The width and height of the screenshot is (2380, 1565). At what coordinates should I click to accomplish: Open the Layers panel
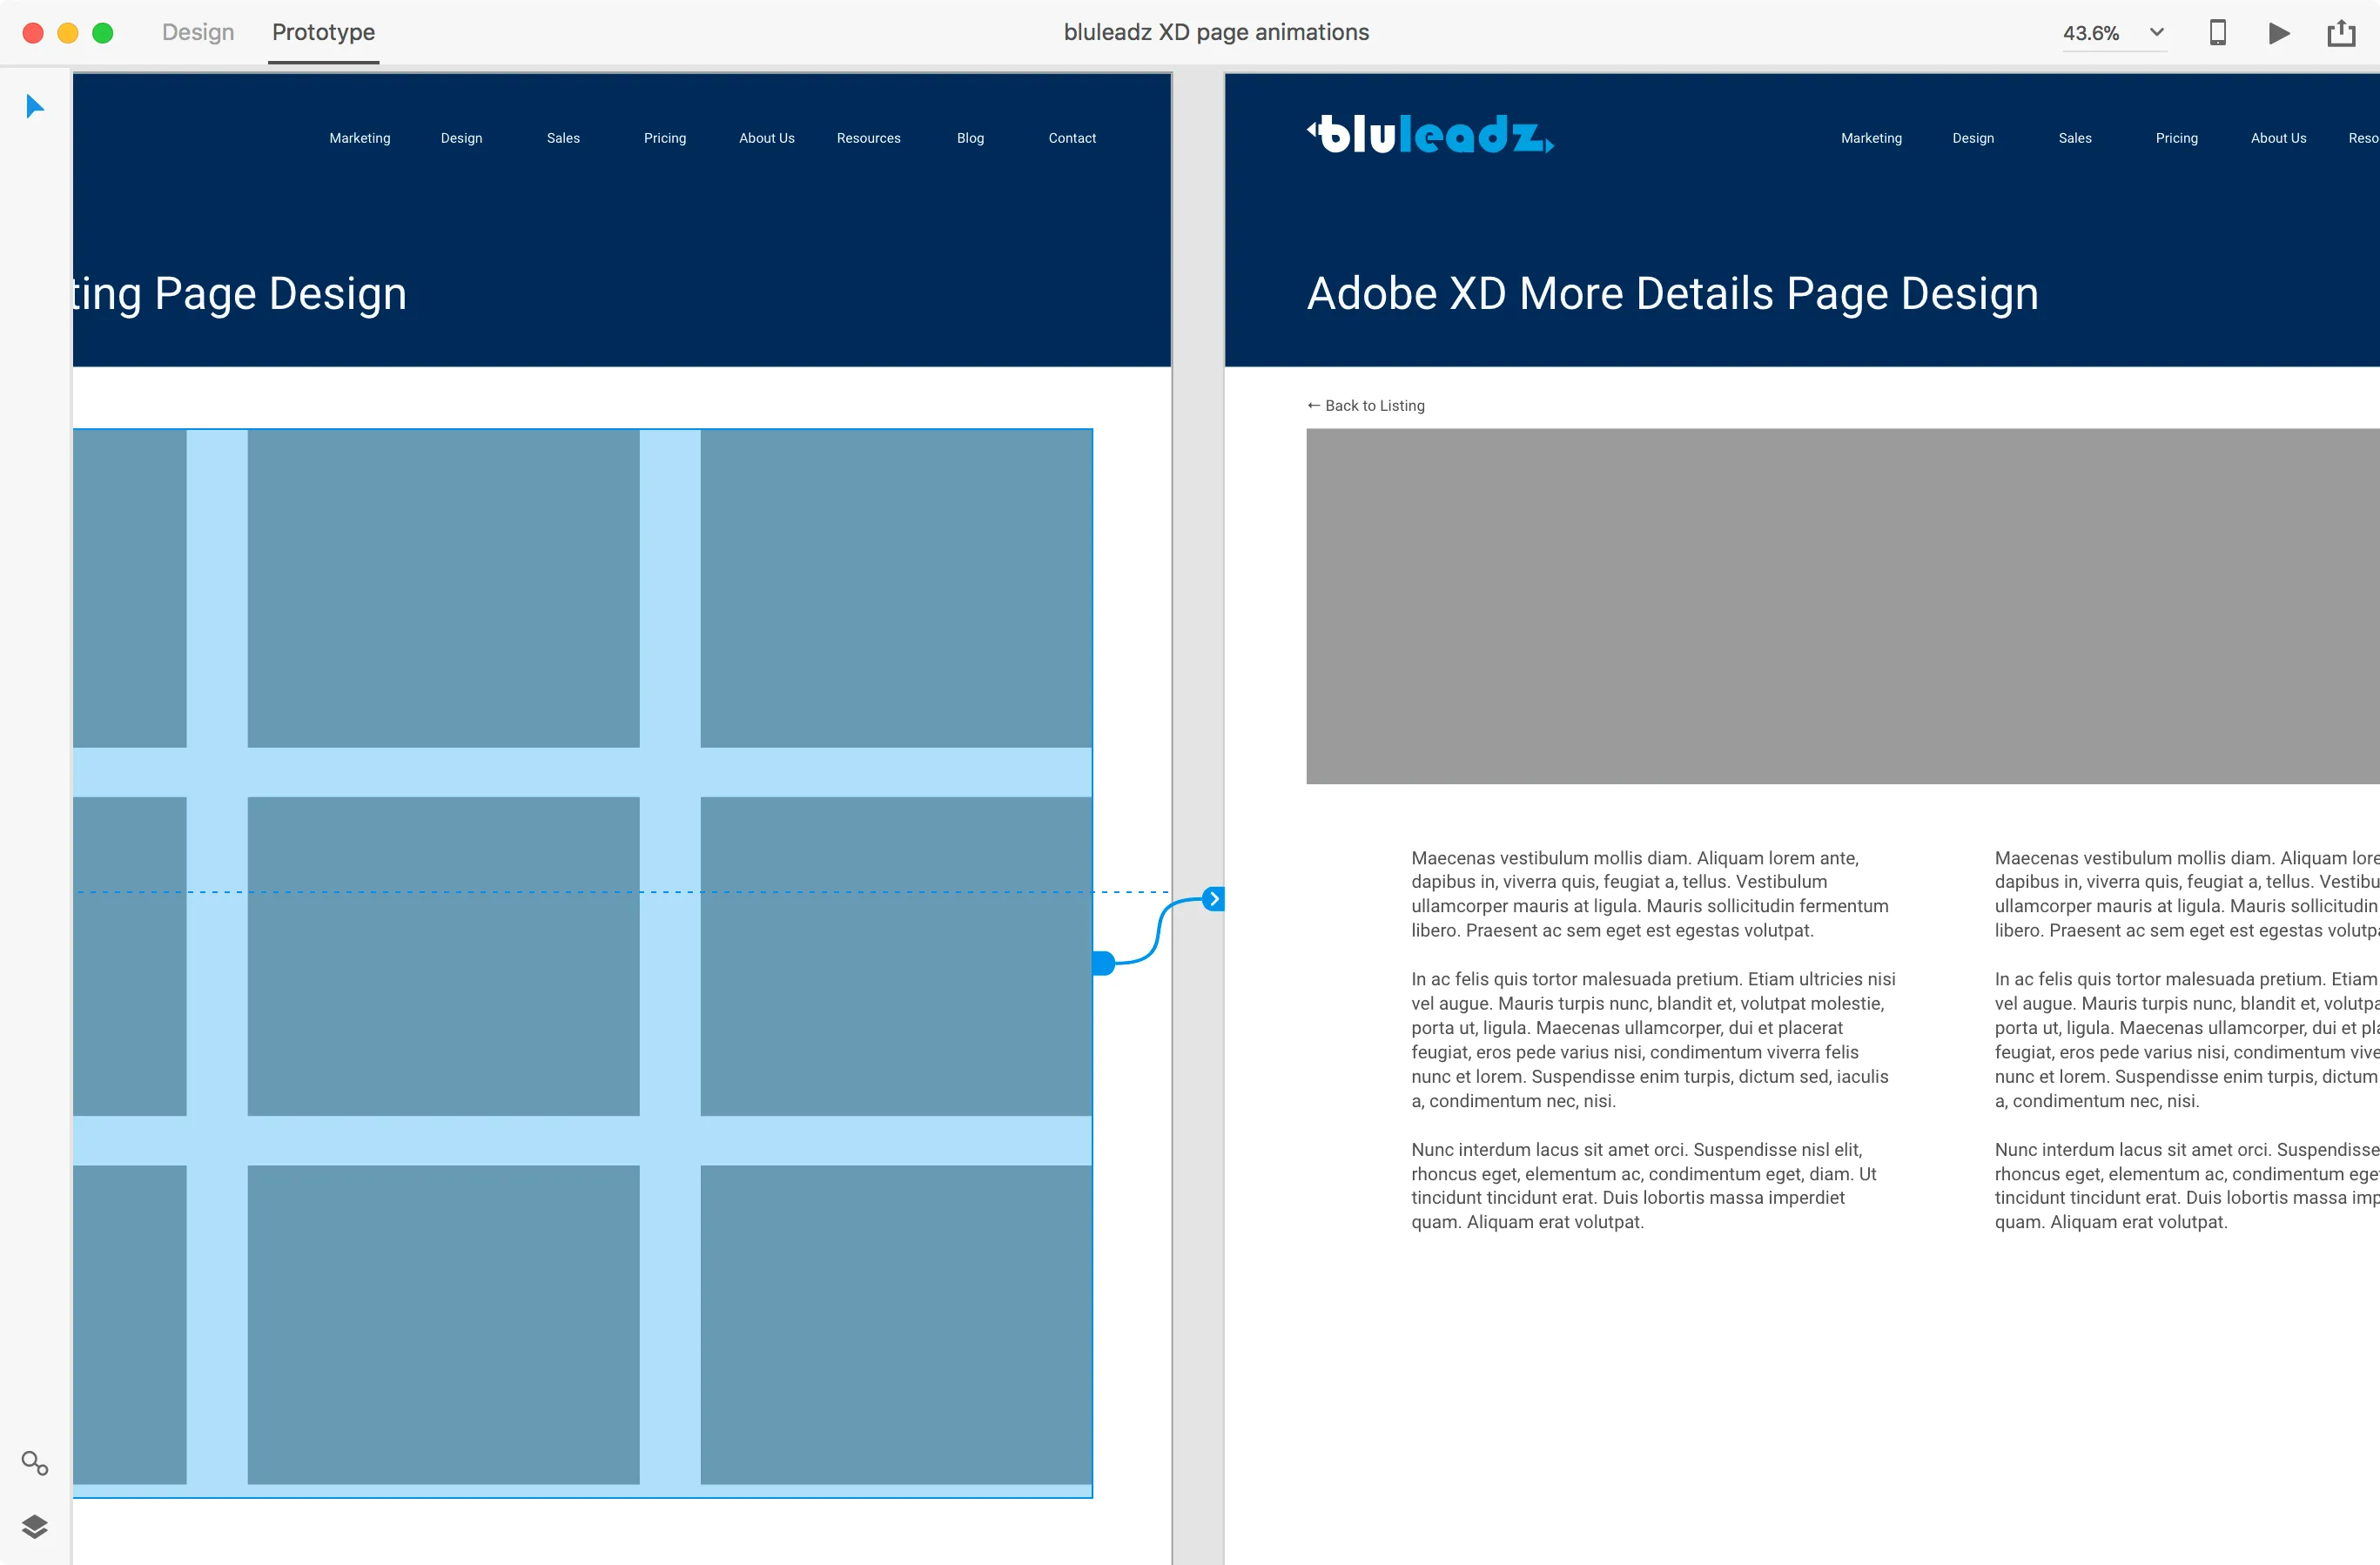35,1527
